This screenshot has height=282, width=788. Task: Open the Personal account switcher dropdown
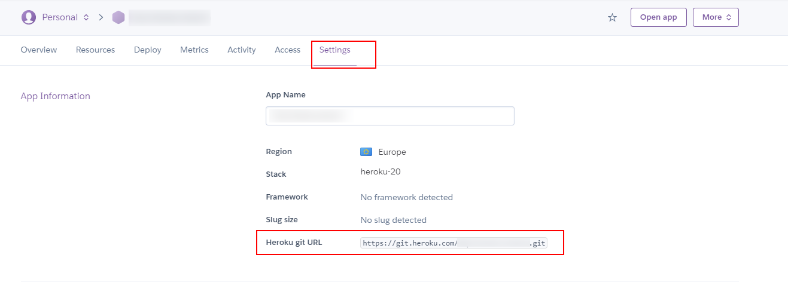pos(65,17)
